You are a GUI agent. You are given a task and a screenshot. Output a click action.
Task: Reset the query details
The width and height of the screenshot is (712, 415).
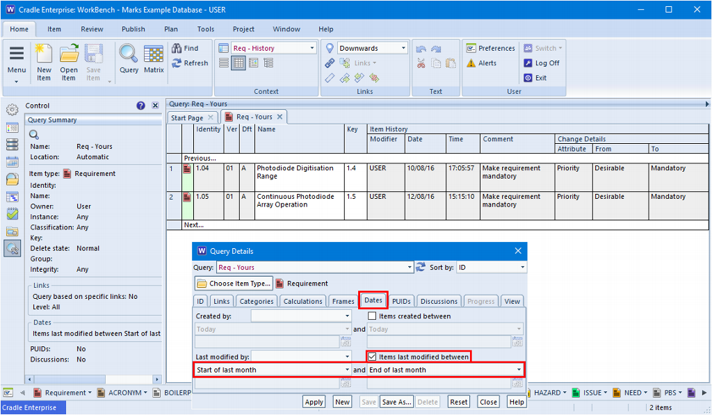coord(459,402)
